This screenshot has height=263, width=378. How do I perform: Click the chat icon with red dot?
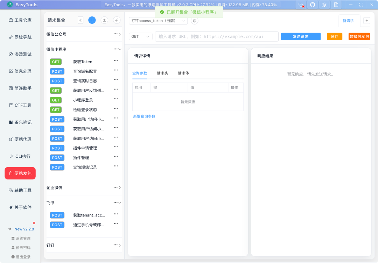pos(301,5)
